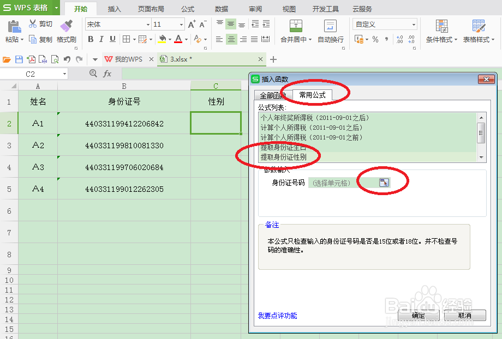The width and height of the screenshot is (502, 339).
Task: Click the Cut scissors icon
Action: (33, 23)
